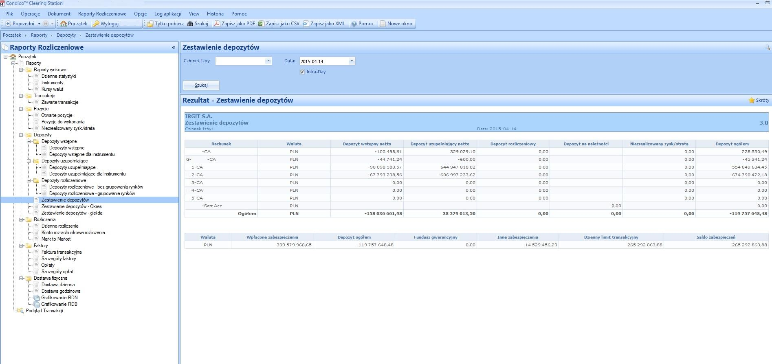
Task: Click the Poprzedni back toolbar button
Action: tap(20, 24)
